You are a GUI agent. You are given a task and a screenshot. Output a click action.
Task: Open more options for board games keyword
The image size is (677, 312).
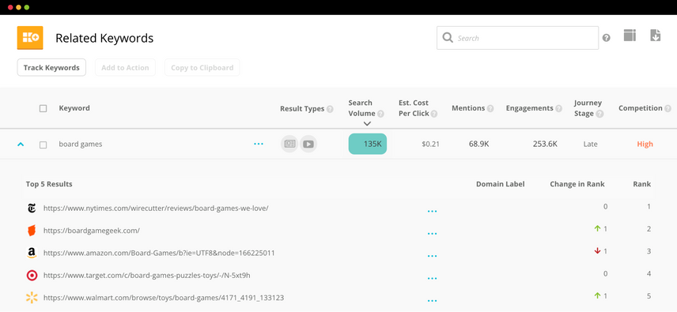(259, 144)
